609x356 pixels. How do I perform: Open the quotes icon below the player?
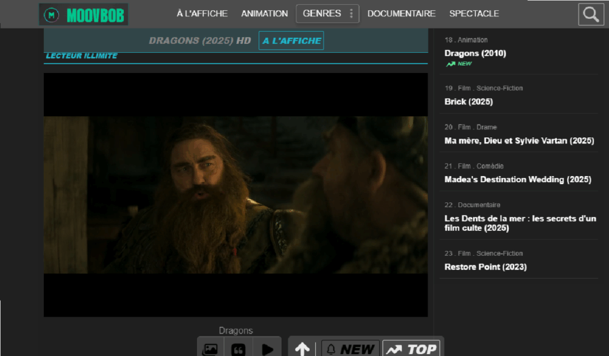click(x=238, y=349)
